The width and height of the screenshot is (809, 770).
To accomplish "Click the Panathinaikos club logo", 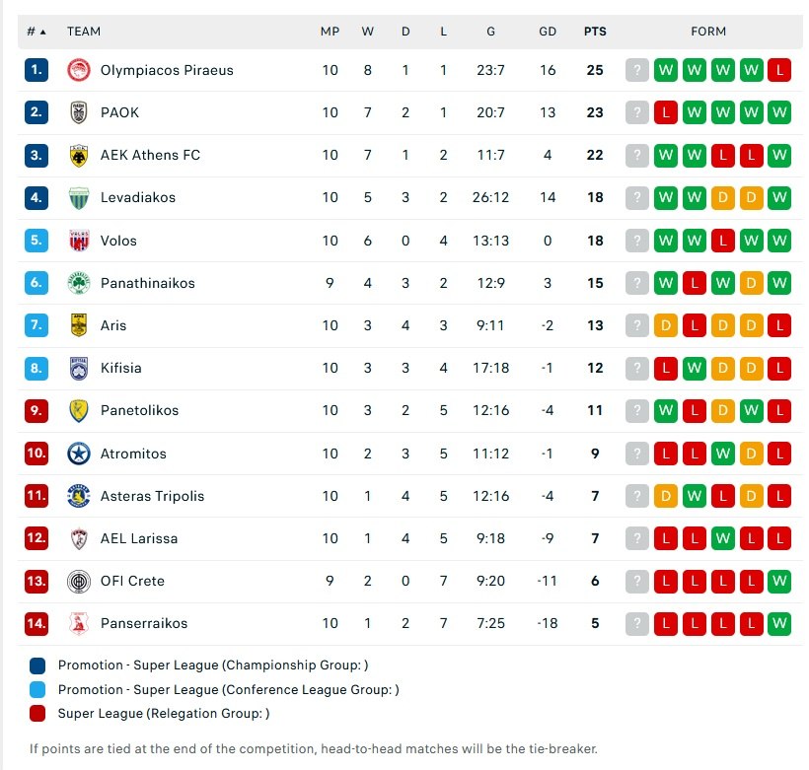I will tap(79, 283).
